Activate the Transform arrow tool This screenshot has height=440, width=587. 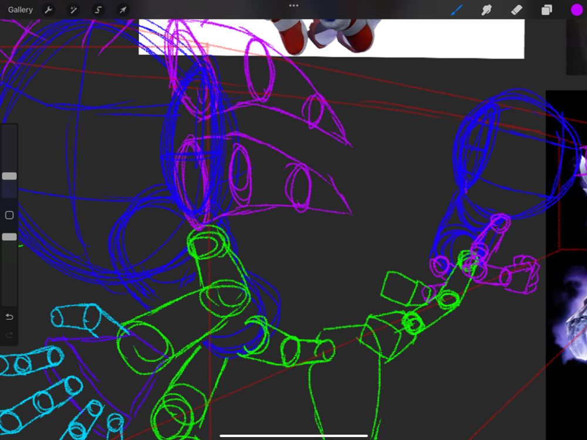tap(123, 10)
